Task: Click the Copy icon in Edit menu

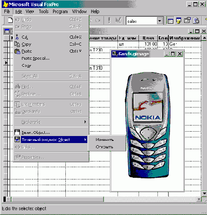Action: [17, 44]
